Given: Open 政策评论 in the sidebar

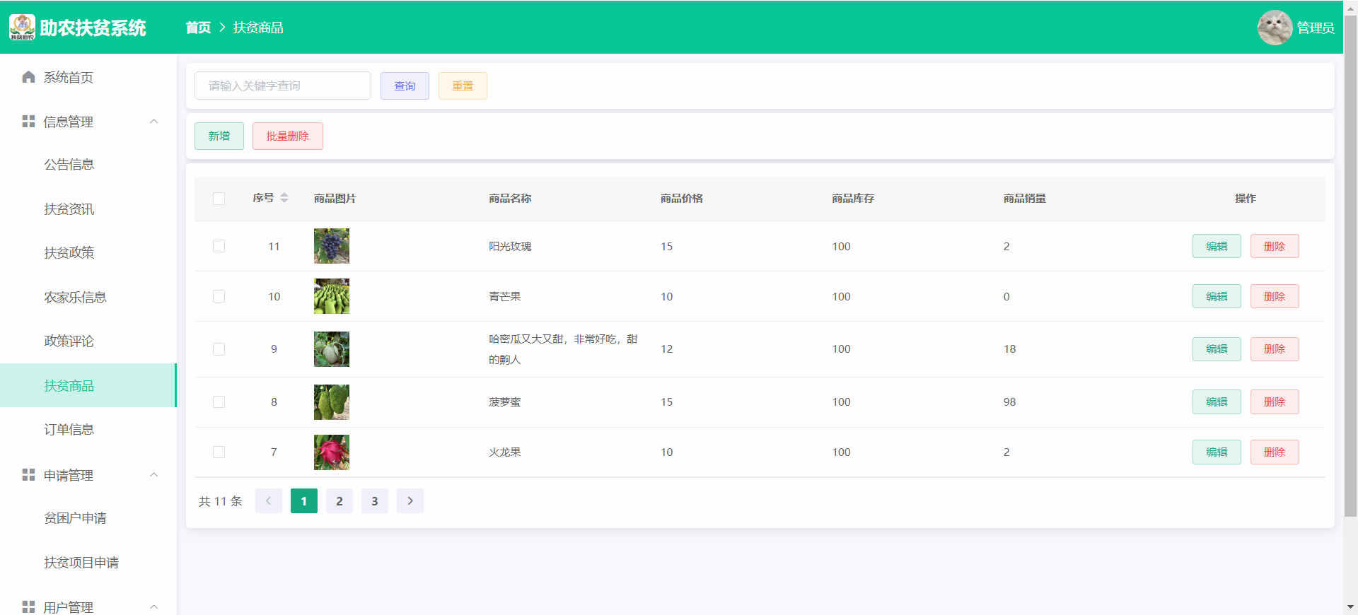Looking at the screenshot, I should (x=88, y=341).
